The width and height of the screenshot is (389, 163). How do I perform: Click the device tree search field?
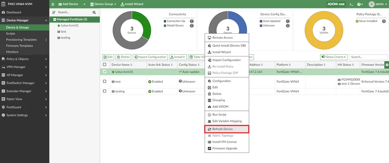[75, 12]
